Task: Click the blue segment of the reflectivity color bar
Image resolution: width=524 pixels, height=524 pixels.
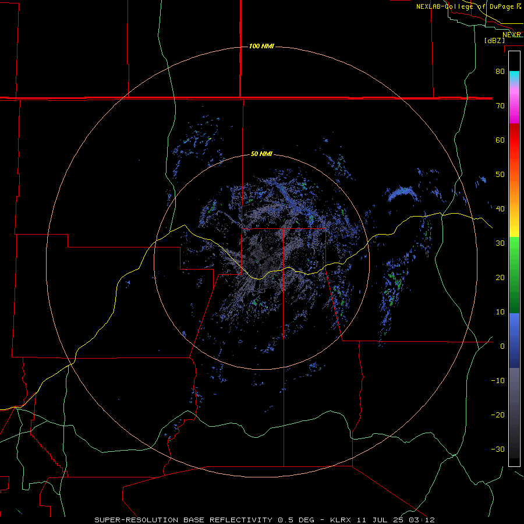Action: [514, 340]
